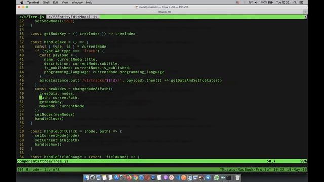Click newNode: currentNode on line 52
324x182 pixels.
coord(62,106)
